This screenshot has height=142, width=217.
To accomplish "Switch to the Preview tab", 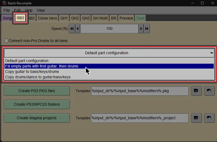I will [126, 18].
